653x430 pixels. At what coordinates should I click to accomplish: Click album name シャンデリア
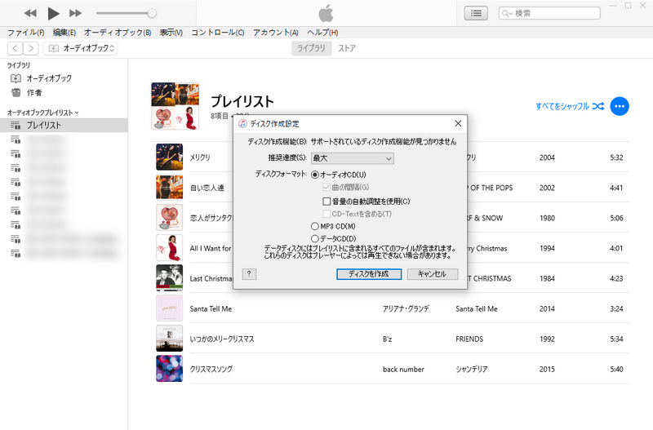472,370
